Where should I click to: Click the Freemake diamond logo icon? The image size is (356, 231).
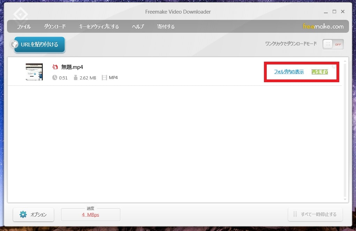coord(21,14)
